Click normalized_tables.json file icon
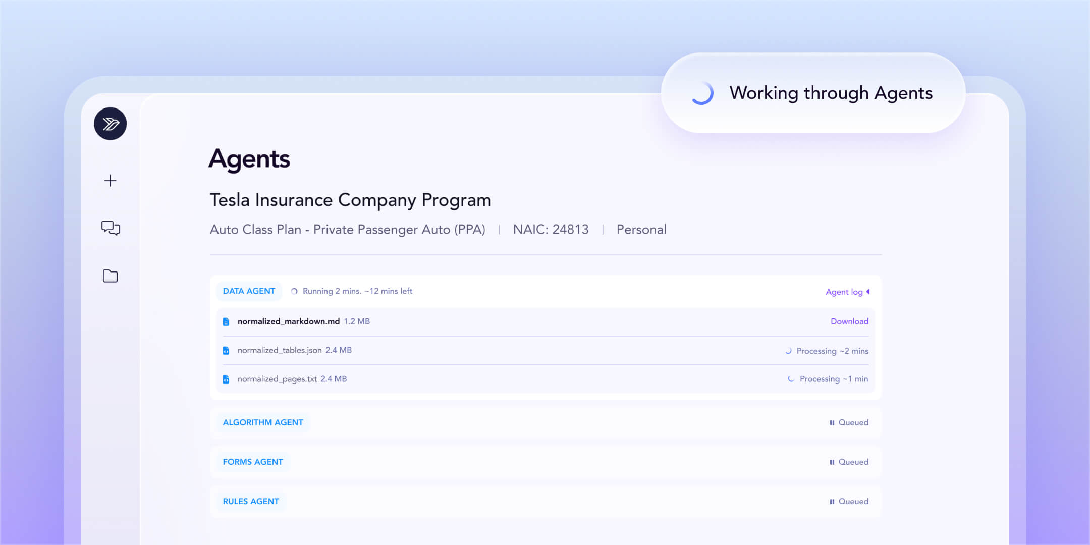The width and height of the screenshot is (1090, 545). pos(226,350)
